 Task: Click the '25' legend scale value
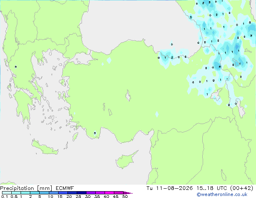point(78,196)
